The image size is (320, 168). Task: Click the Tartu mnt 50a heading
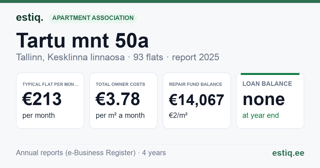click(82, 41)
